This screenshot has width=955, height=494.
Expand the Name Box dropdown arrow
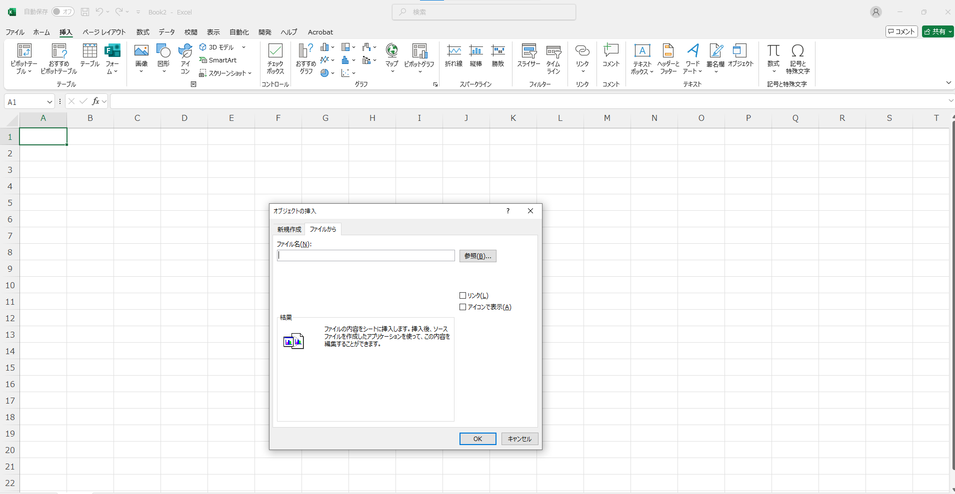click(49, 102)
